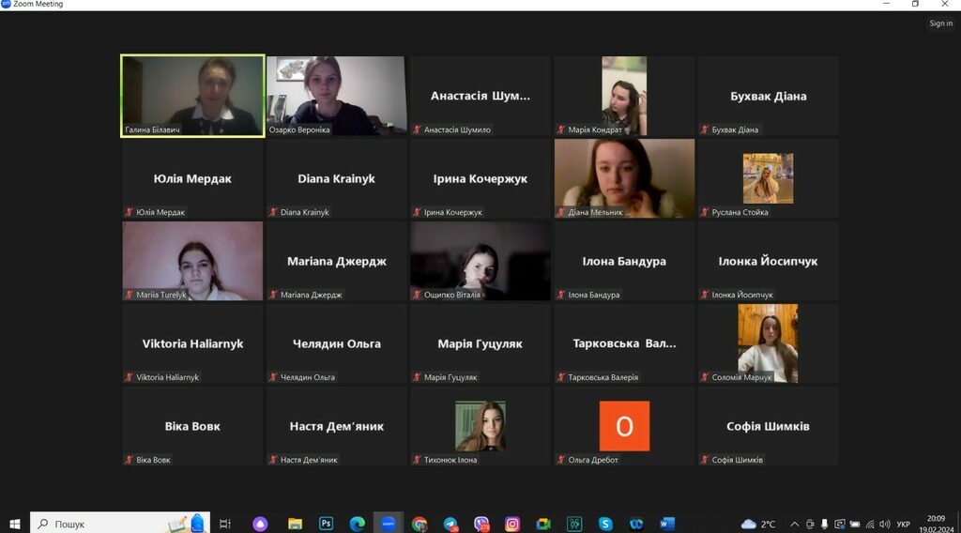Open Skype from the taskbar

click(605, 524)
